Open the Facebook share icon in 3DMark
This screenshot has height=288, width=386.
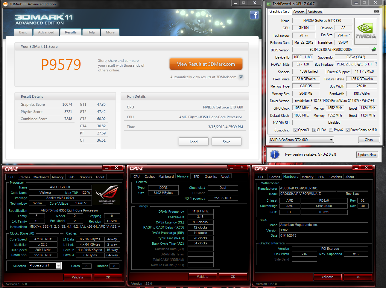[254, 15]
